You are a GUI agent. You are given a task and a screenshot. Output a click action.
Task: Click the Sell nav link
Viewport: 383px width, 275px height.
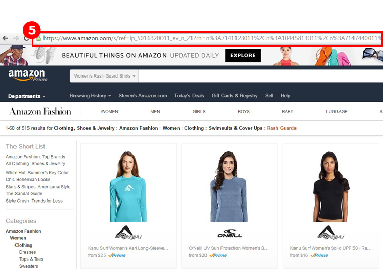(269, 96)
